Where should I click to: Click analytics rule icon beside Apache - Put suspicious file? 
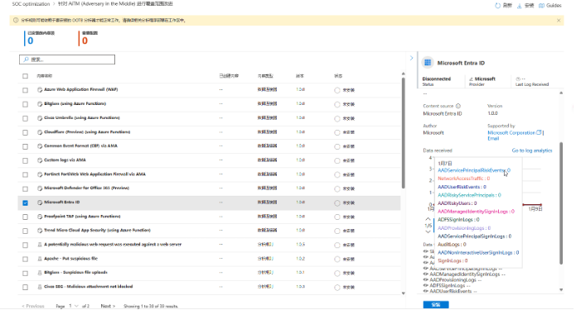click(x=40, y=259)
